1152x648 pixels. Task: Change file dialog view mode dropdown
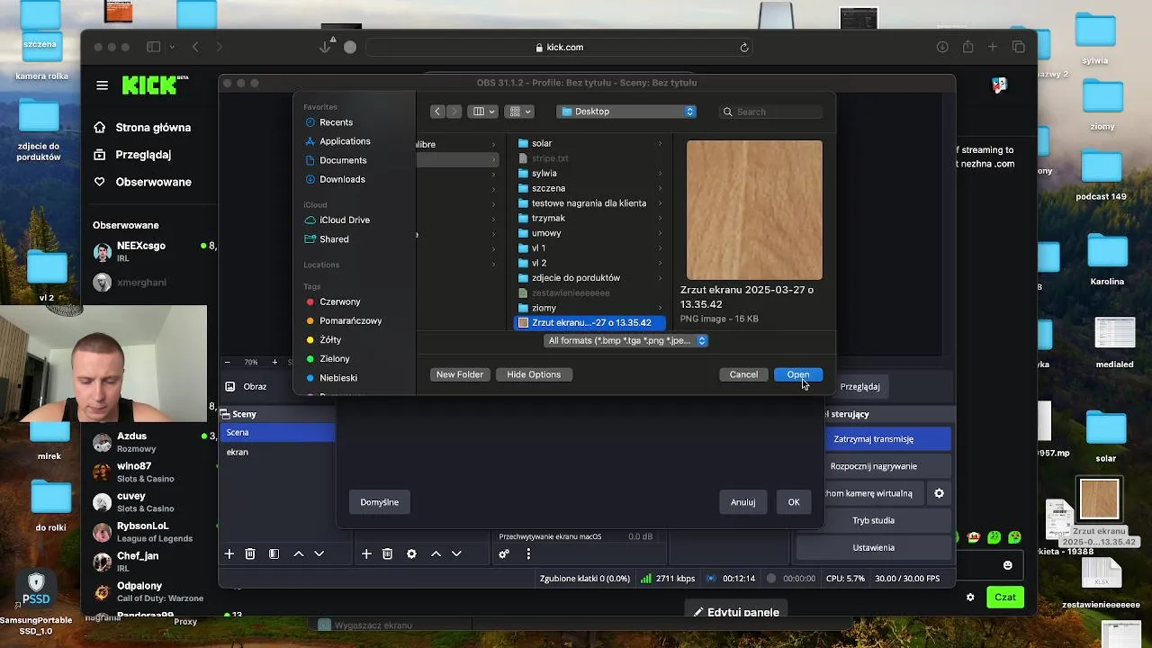(x=485, y=112)
